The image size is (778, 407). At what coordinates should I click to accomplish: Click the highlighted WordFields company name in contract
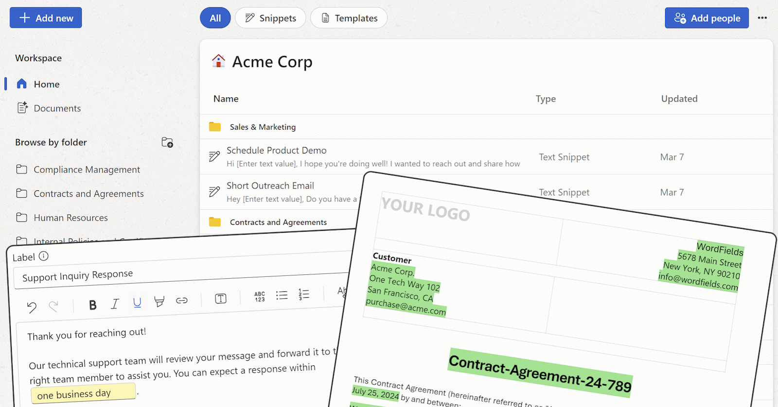coord(720,249)
